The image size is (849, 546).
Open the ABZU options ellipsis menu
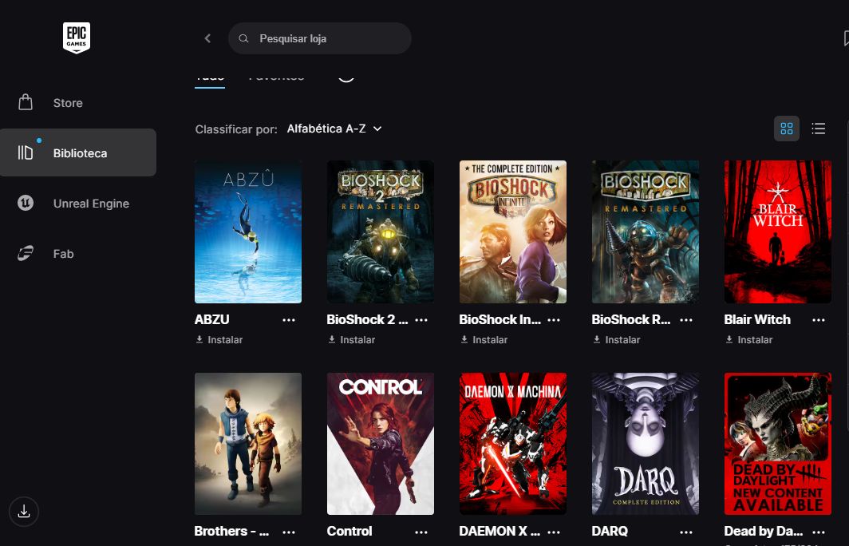click(289, 320)
